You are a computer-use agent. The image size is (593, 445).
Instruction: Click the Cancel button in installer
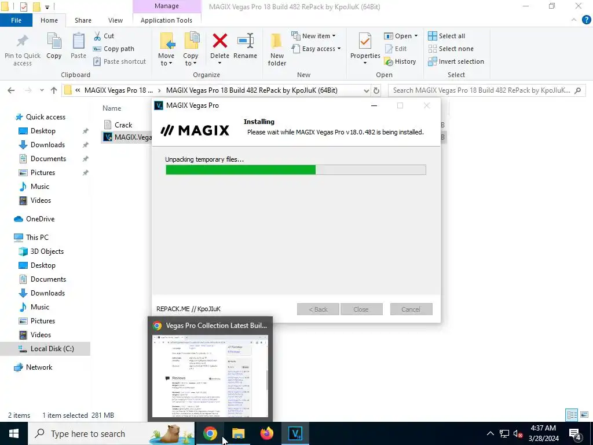(x=411, y=309)
